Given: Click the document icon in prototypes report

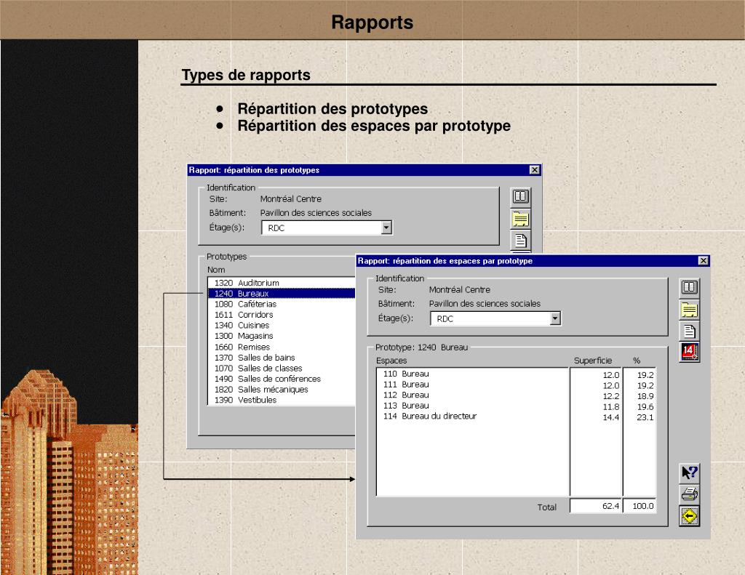Looking at the screenshot, I should [x=521, y=241].
